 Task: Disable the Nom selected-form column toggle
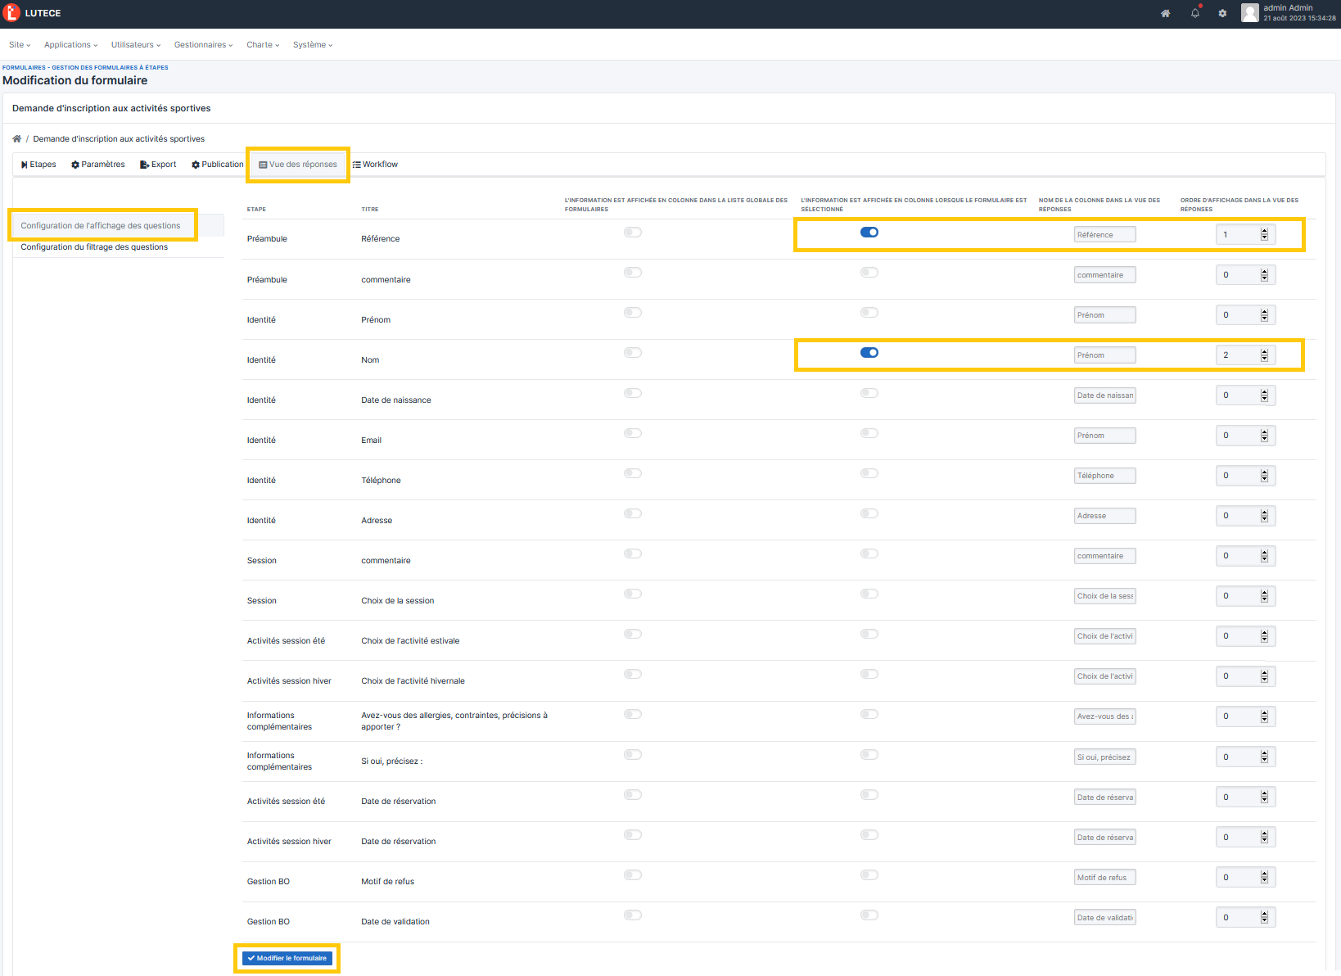[x=869, y=352]
